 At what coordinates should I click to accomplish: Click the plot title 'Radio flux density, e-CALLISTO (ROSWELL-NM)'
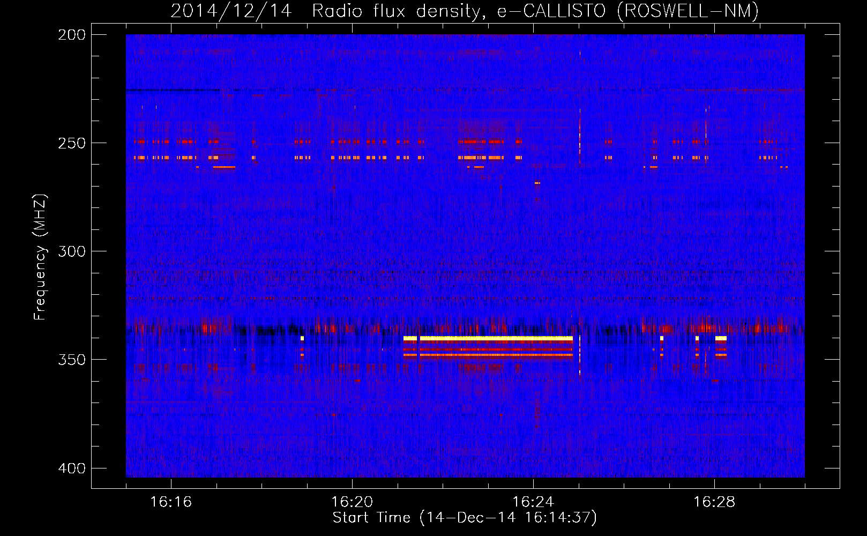[535, 11]
